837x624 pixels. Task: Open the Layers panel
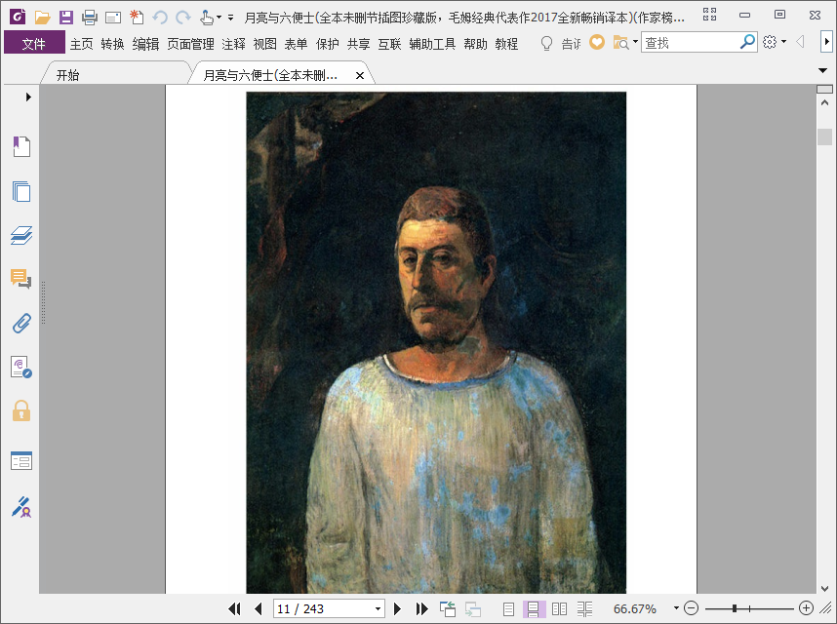pyautogui.click(x=21, y=235)
